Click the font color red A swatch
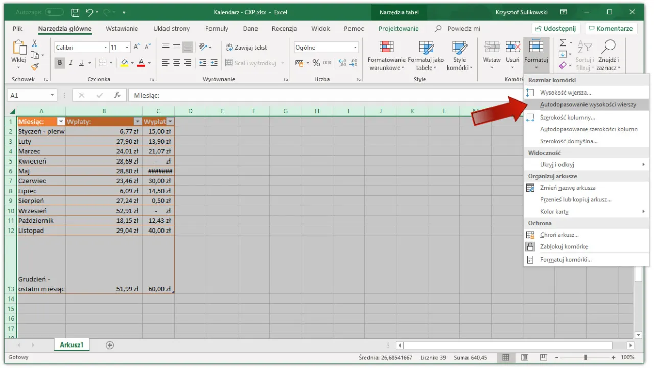Image resolution: width=654 pixels, height=368 pixels. click(x=142, y=63)
